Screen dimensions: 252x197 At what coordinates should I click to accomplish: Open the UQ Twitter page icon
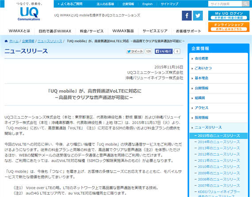click(198, 15)
